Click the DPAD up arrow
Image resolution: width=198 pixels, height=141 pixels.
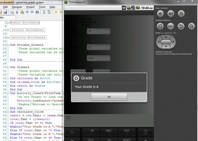click(166, 37)
